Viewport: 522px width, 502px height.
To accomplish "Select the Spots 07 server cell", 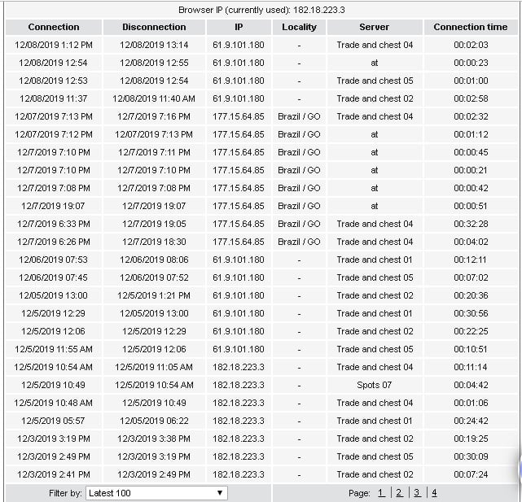I will (x=375, y=385).
